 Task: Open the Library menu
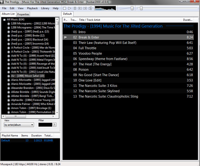click(x=45, y=8)
